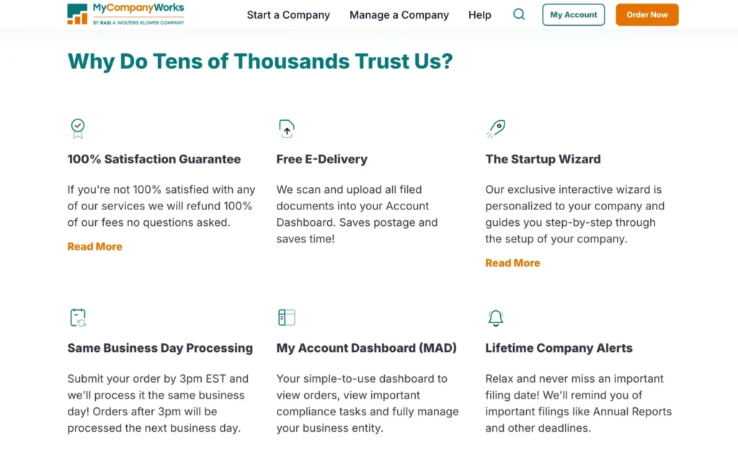Click the 'Why Do Tens of Thousands Trust Us?' heading
This screenshot has width=738, height=467.
tap(260, 61)
